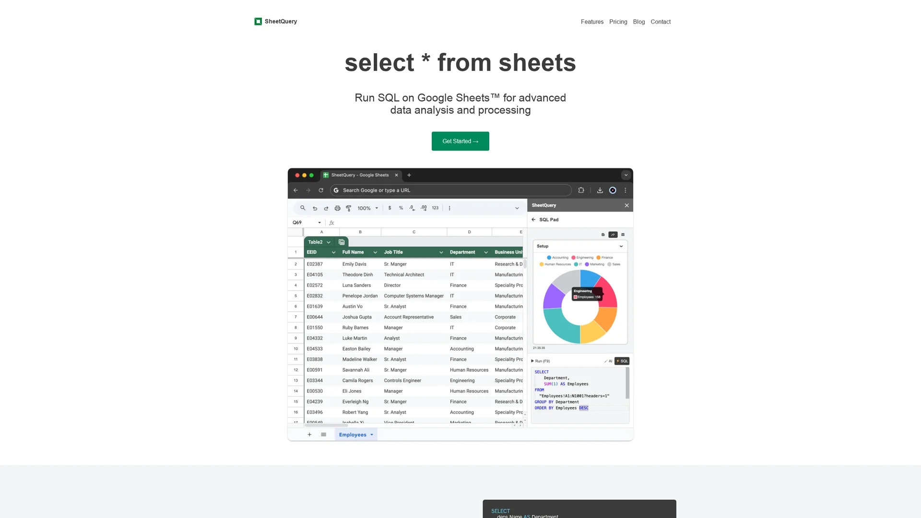Select the SheetQuery - Google Sheets browser tab
The height and width of the screenshot is (518, 921).
click(x=360, y=175)
